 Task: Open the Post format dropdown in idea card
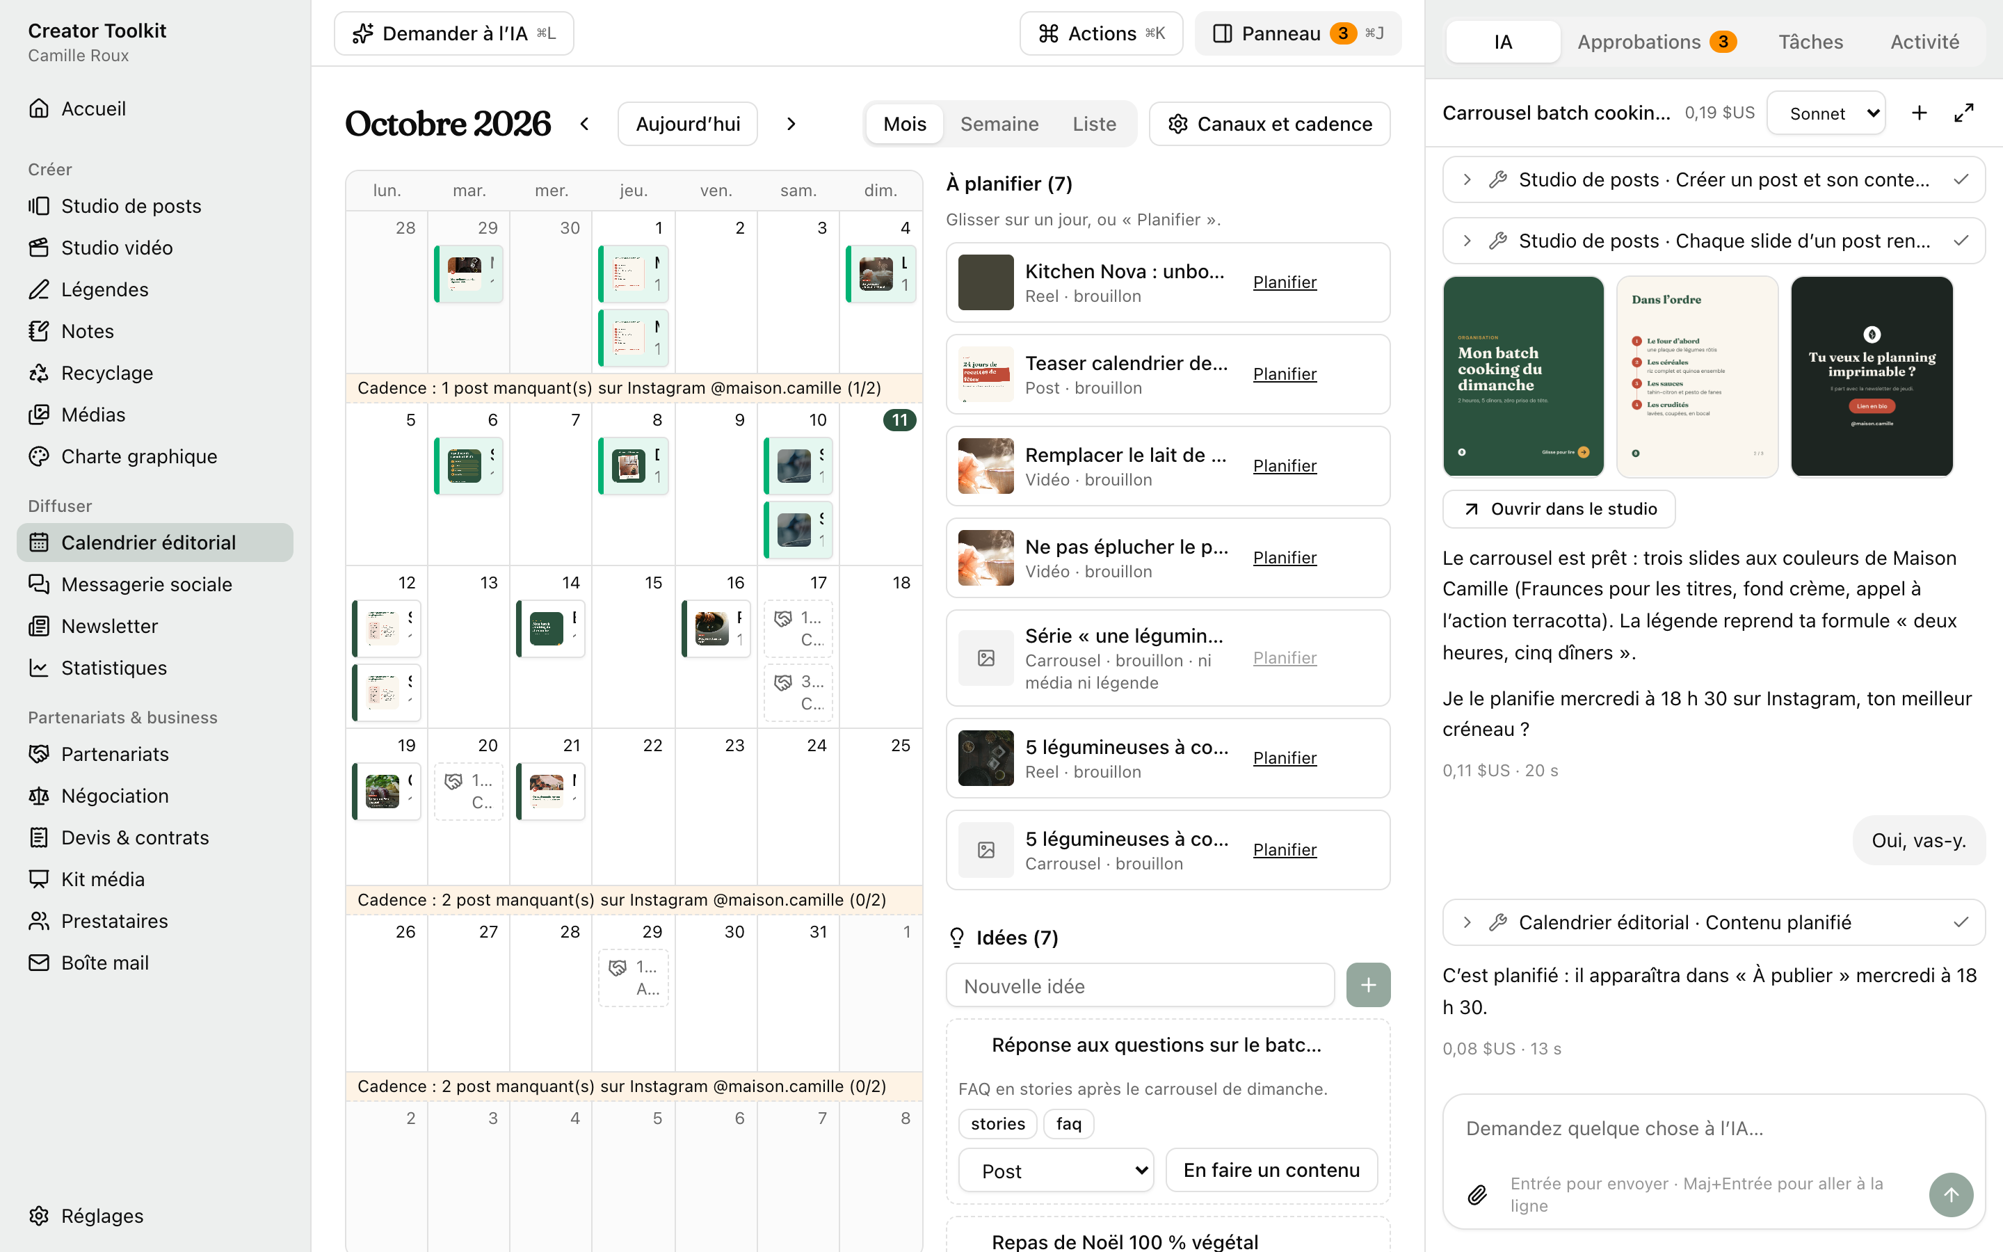[1056, 1170]
